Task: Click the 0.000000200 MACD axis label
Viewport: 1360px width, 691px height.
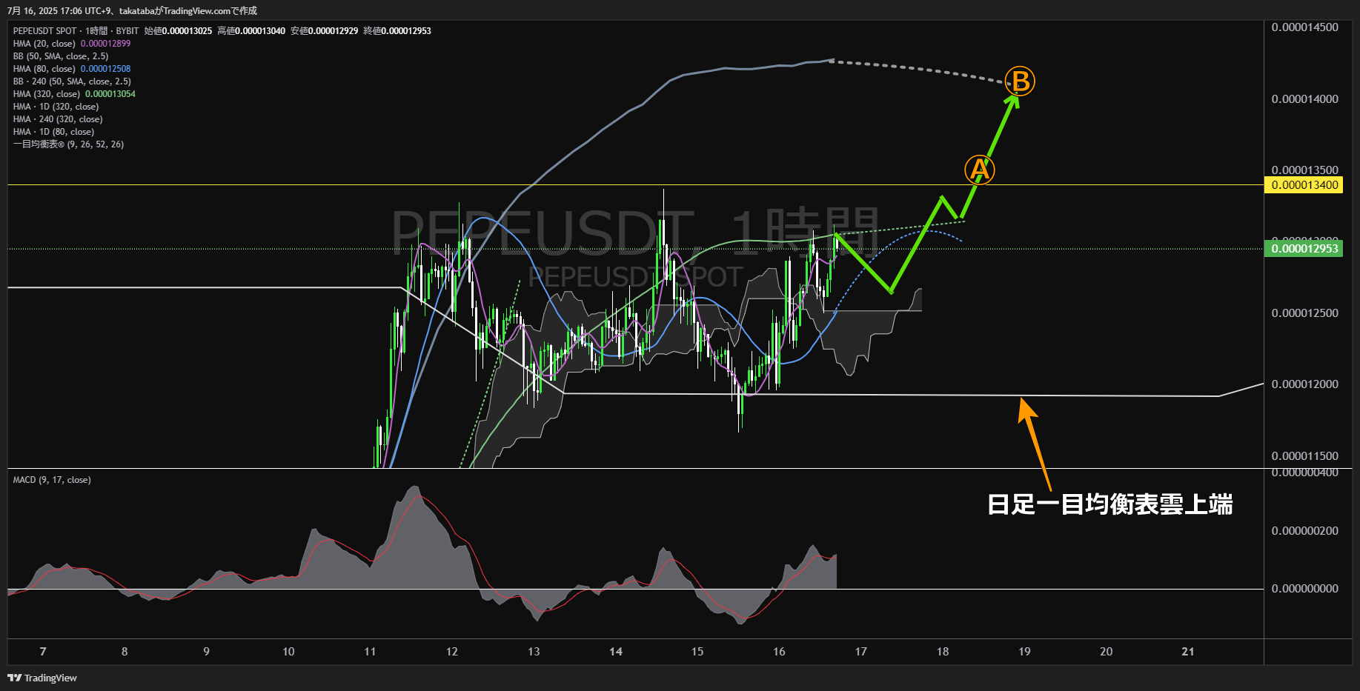Action: click(x=1304, y=531)
